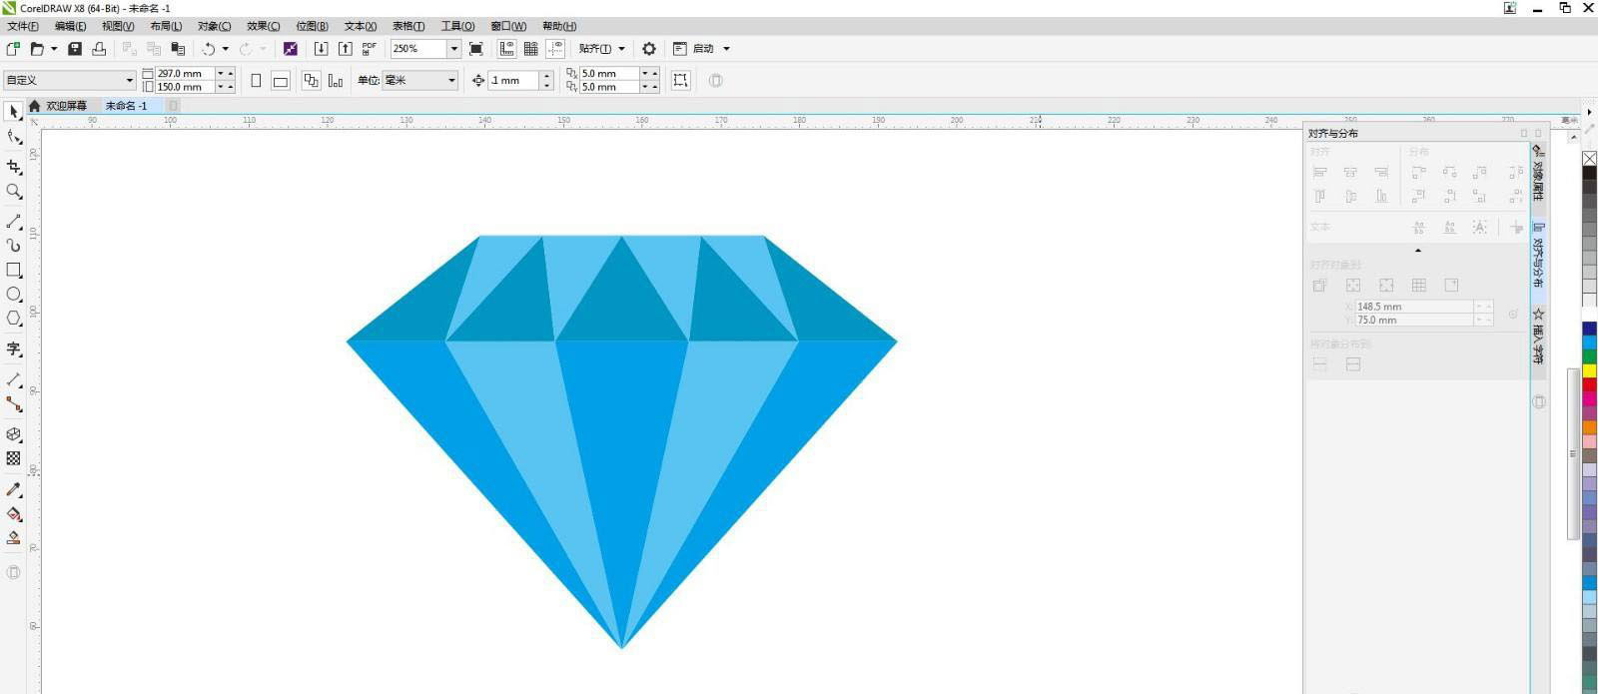Select the Text tool (字)
This screenshot has width=1598, height=694.
click(x=14, y=348)
